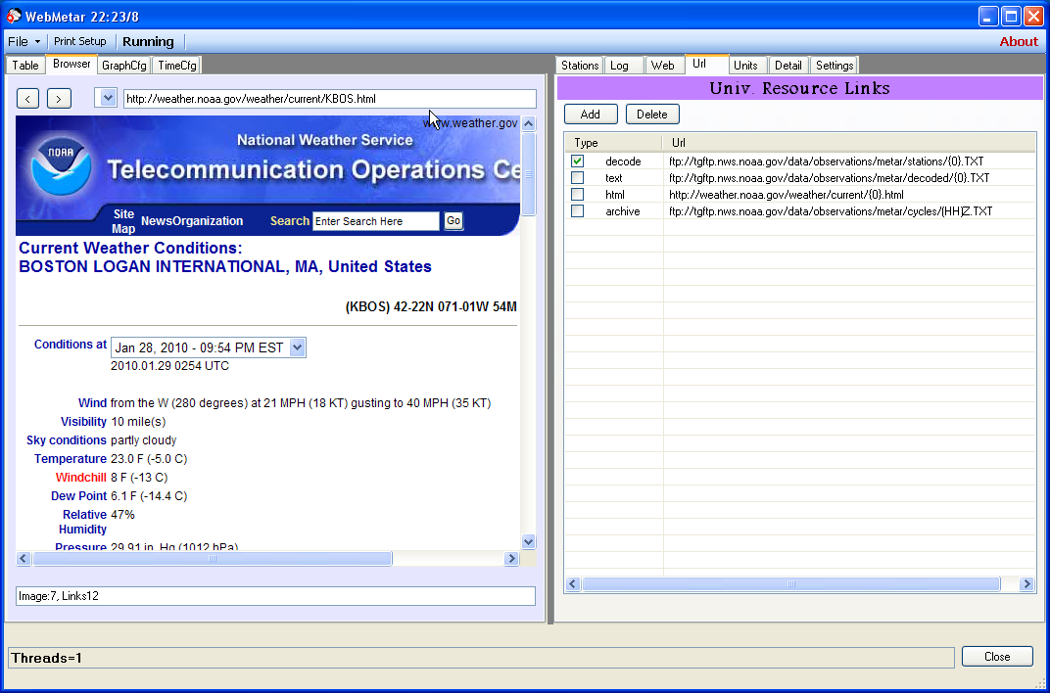Viewport: 1050px width, 693px height.
Task: Select the metar/decoded URL text
Action: coord(829,178)
